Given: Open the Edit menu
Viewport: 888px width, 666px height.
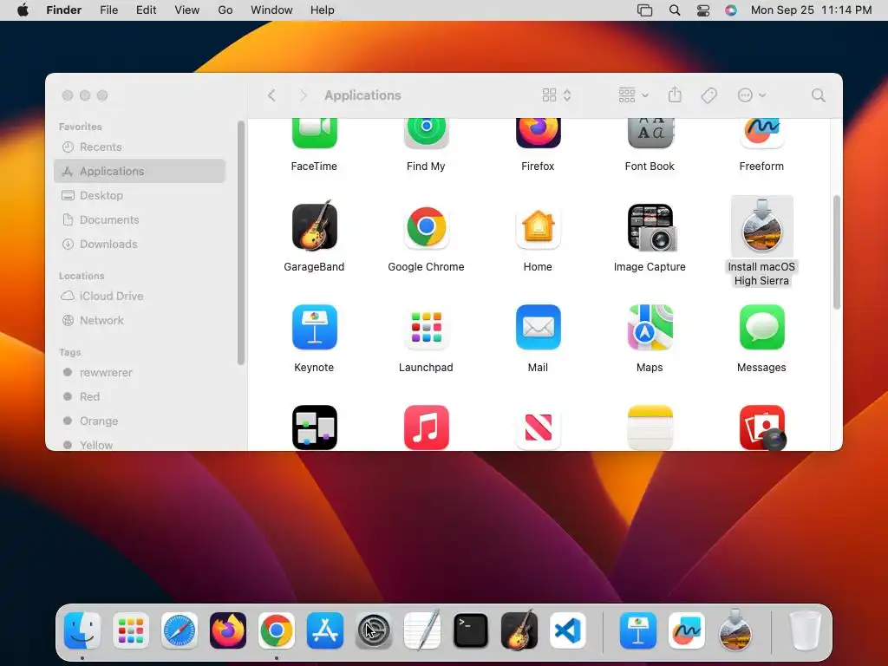Looking at the screenshot, I should tap(146, 10).
